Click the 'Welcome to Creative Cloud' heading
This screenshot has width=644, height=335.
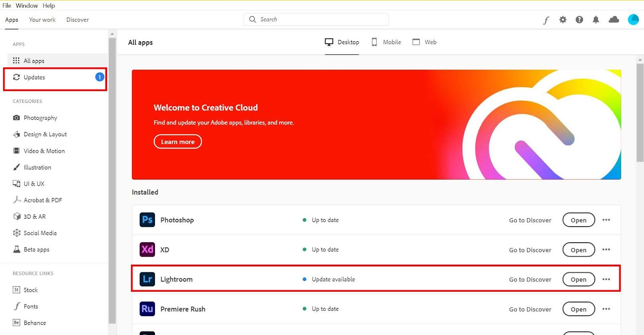click(x=206, y=108)
